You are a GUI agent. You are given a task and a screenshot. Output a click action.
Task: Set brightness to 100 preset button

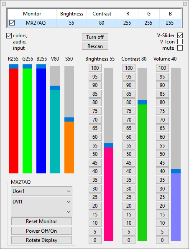[95, 68]
